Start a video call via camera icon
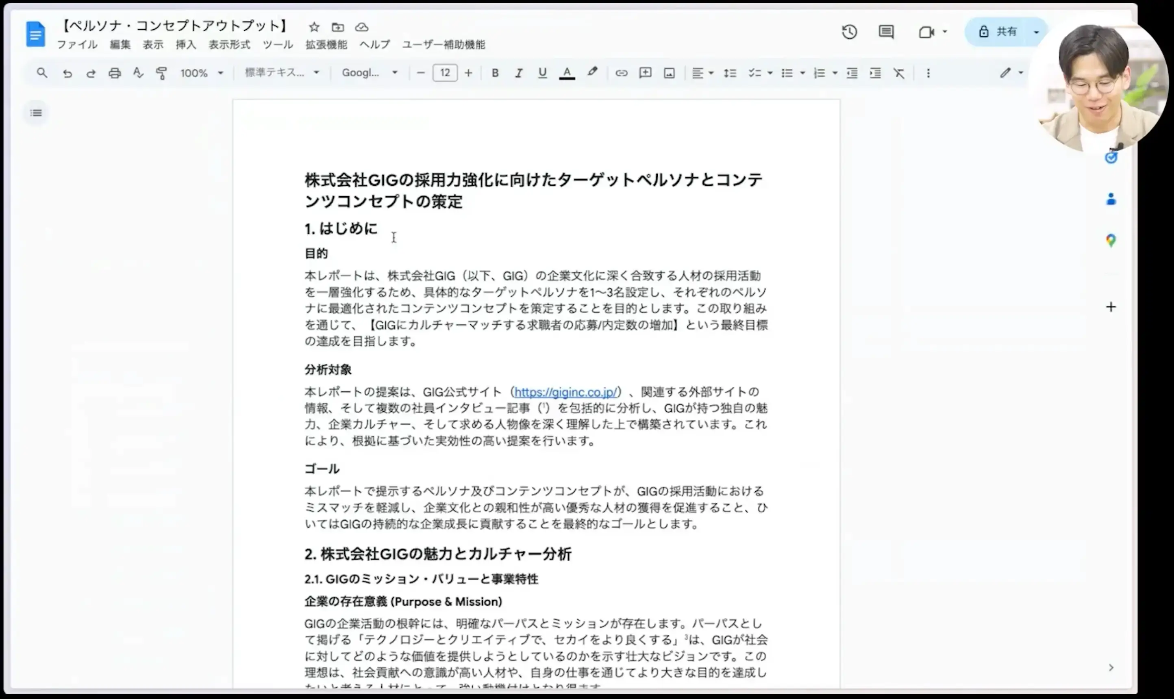 pyautogui.click(x=926, y=32)
